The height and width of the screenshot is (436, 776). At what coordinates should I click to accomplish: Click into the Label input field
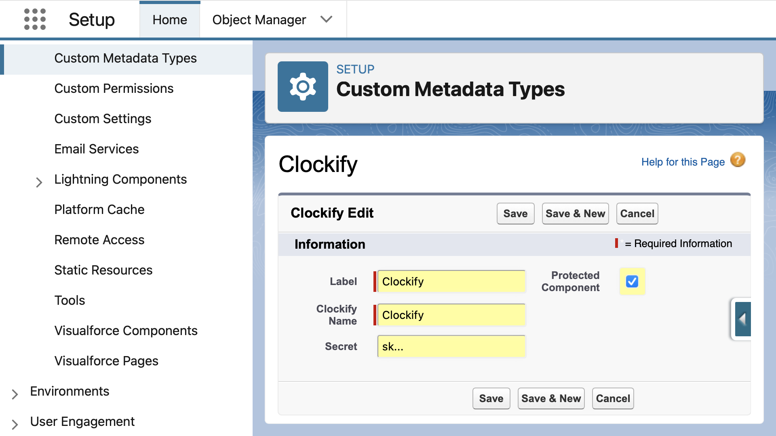(x=451, y=281)
